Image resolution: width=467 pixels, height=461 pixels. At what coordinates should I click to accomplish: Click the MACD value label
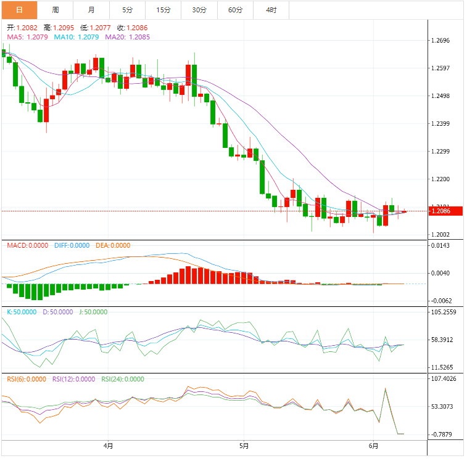pos(27,245)
